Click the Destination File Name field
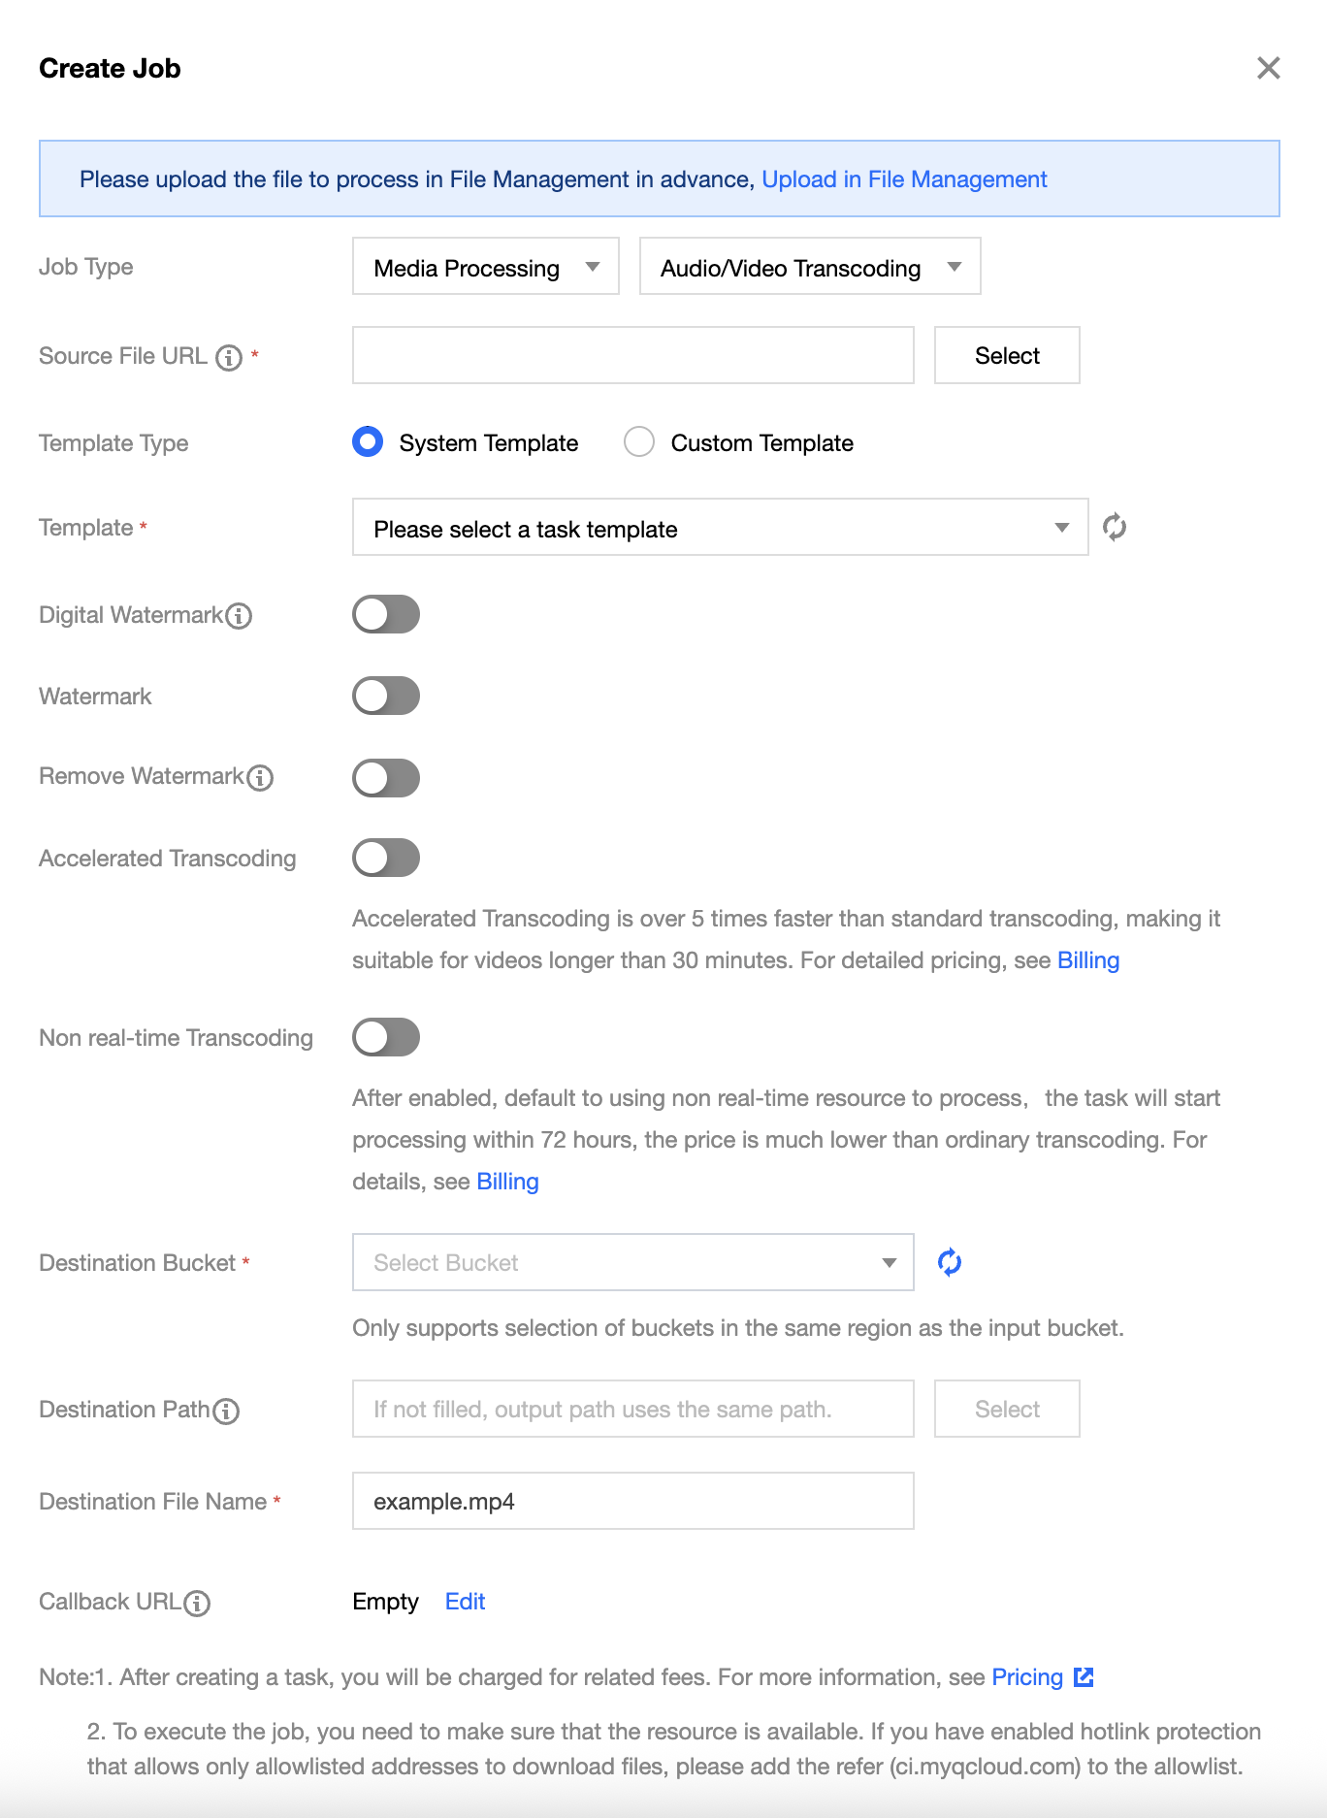This screenshot has width=1327, height=1818. [632, 1501]
